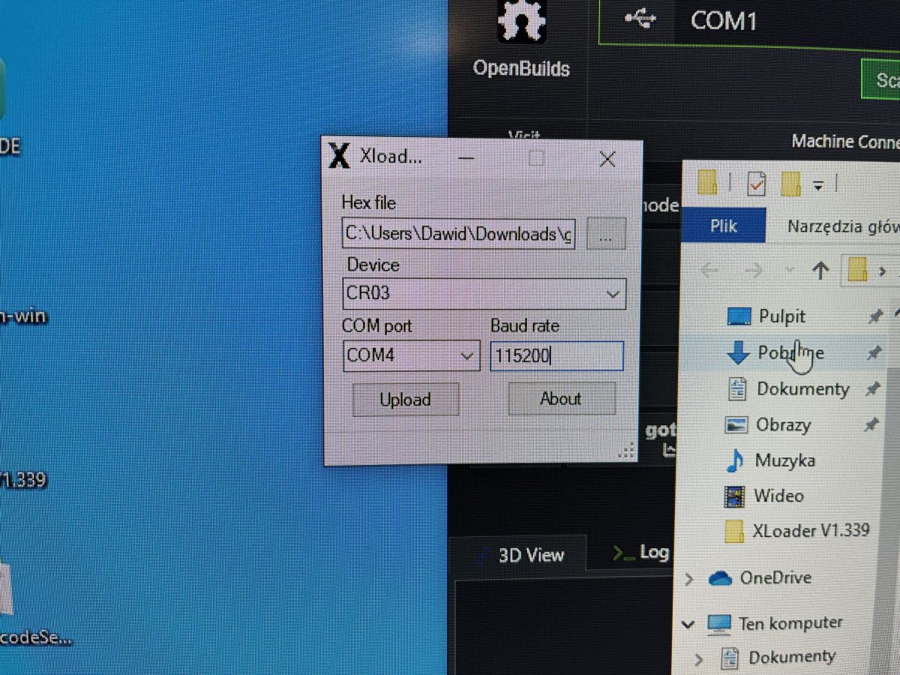Expand Dokumenty under Ten komputer
Screen dimensions: 900x675
[698, 660]
